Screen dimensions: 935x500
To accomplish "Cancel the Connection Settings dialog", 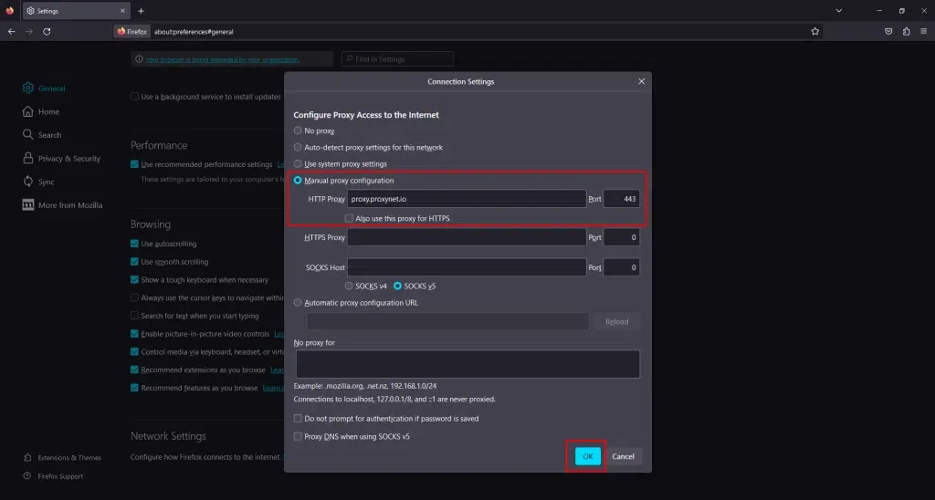I will coord(623,456).
